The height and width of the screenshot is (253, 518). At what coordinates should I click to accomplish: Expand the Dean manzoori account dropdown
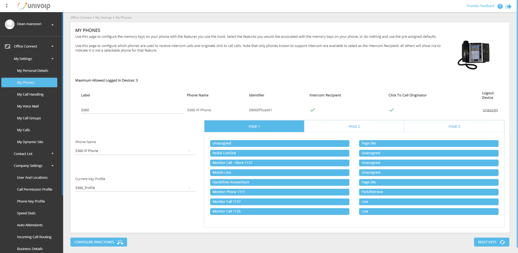[52, 25]
